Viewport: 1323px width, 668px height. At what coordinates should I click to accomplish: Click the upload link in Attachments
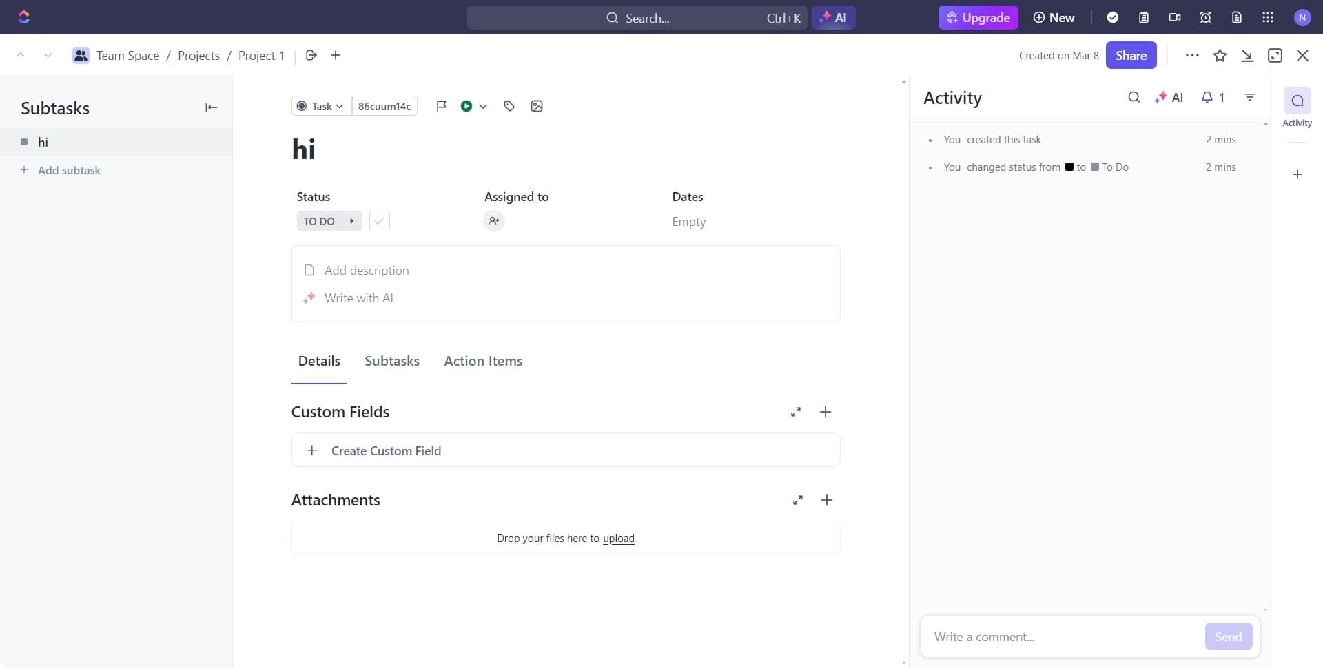point(618,539)
